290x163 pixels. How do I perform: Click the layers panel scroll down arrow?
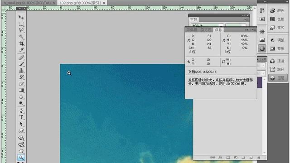[x=264, y=153]
